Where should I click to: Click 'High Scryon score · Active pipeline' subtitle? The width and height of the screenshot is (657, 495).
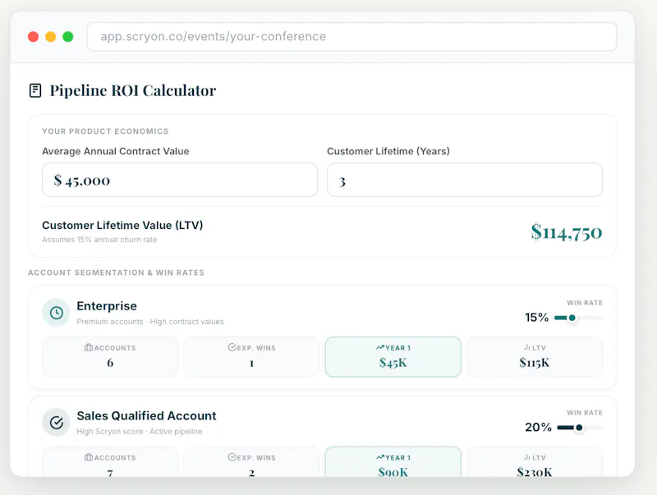[x=139, y=431]
